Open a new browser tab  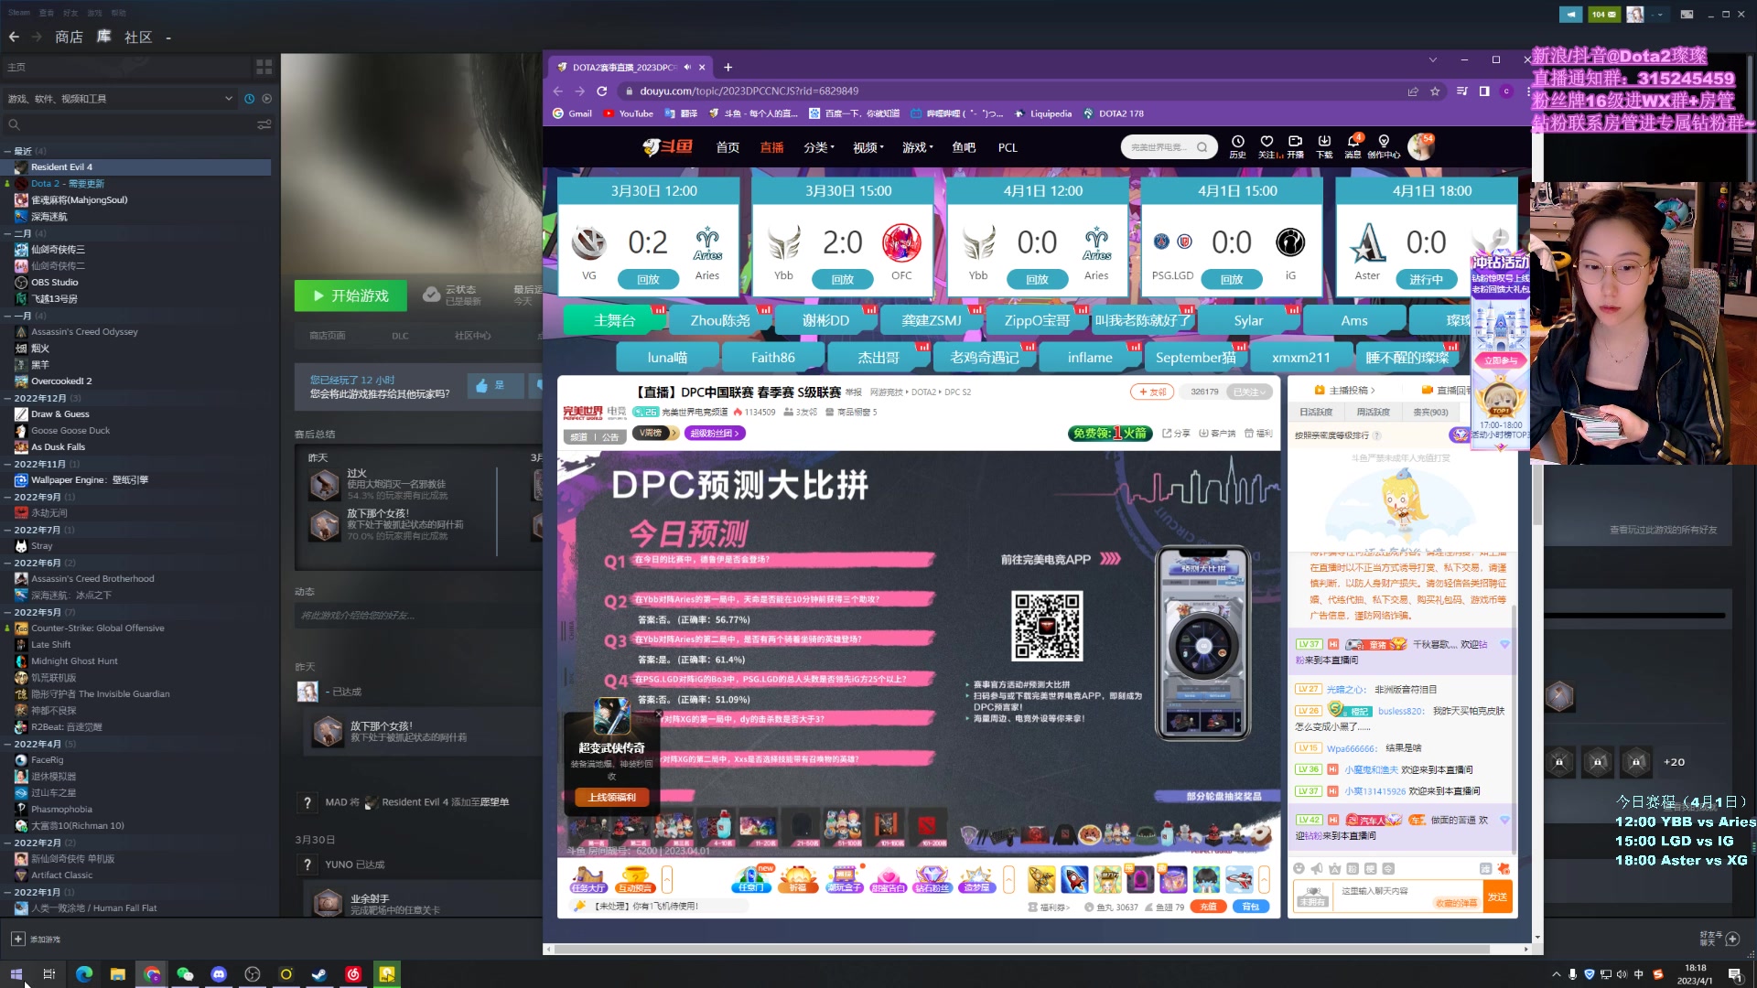click(x=728, y=67)
